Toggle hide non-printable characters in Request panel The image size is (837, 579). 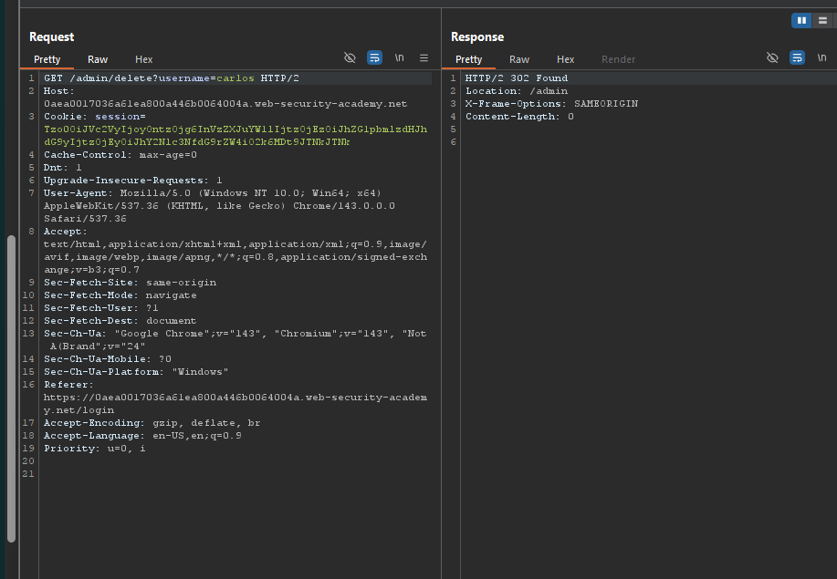click(350, 57)
